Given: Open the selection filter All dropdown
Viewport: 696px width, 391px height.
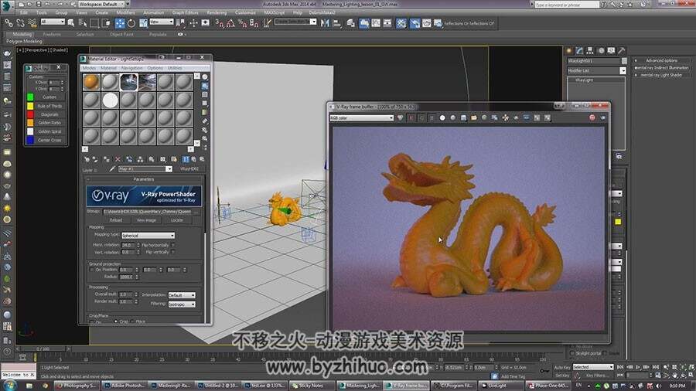Looking at the screenshot, I should click(53, 22).
